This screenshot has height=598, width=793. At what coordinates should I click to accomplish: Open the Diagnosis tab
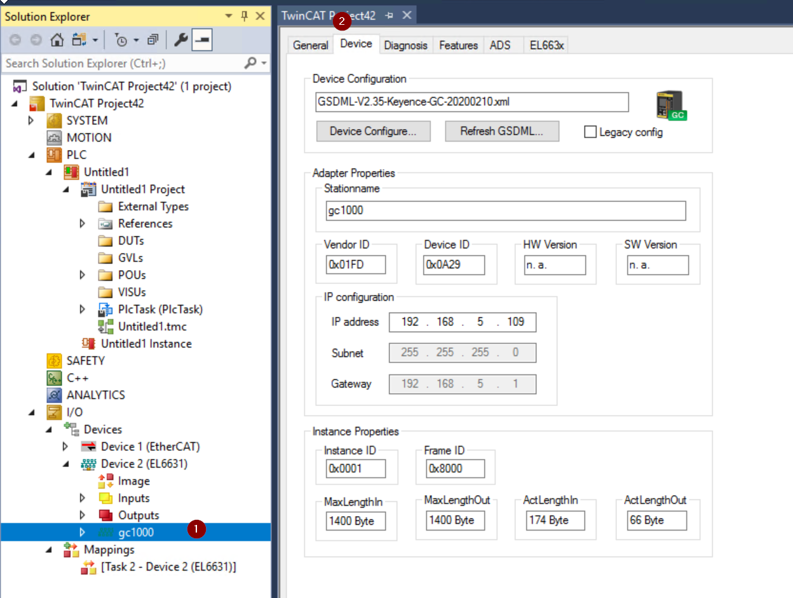tap(406, 45)
